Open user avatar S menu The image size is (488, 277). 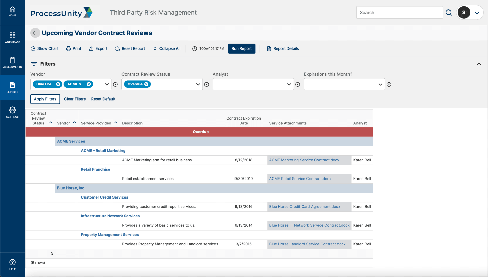(x=470, y=13)
